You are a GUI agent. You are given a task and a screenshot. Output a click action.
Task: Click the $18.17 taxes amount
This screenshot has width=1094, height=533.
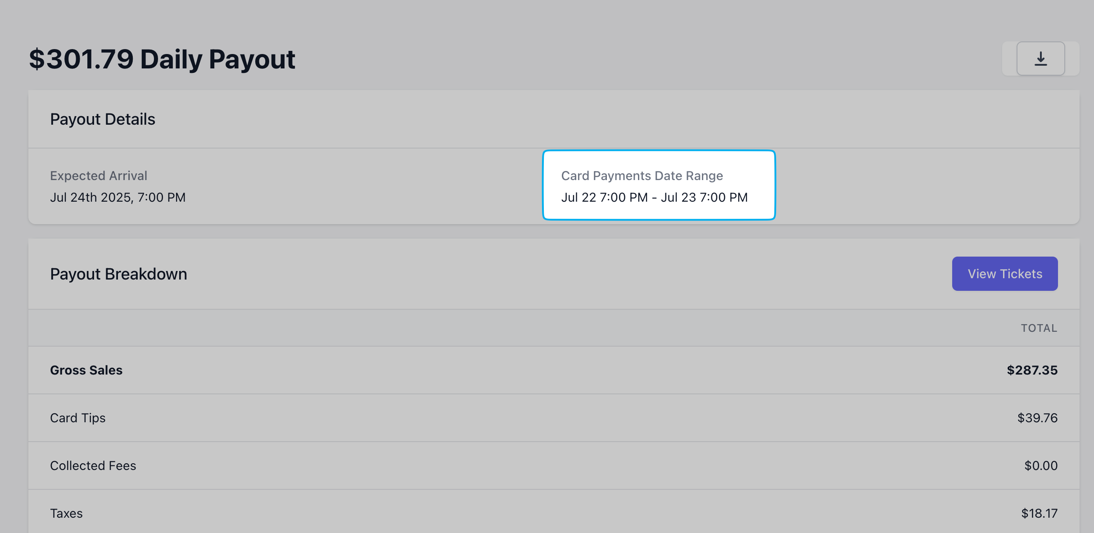click(1039, 513)
